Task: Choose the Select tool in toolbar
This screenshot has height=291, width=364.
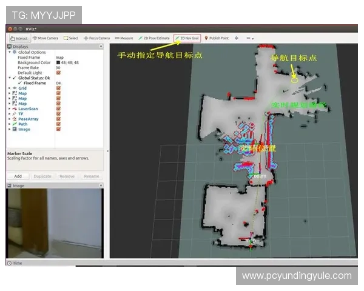Action: point(71,38)
